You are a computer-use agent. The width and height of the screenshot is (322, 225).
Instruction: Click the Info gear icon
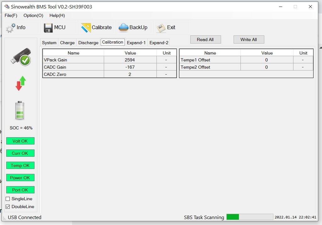(x=10, y=28)
